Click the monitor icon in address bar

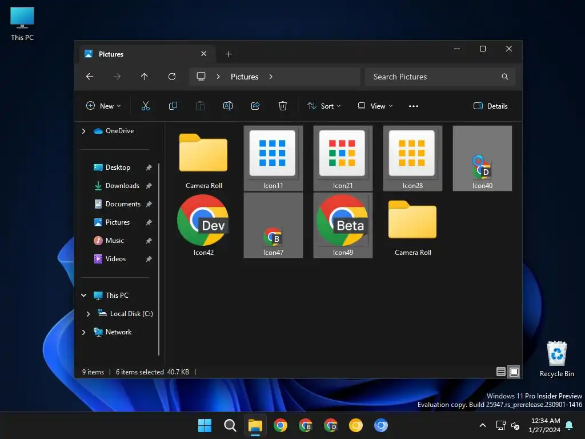tap(201, 77)
